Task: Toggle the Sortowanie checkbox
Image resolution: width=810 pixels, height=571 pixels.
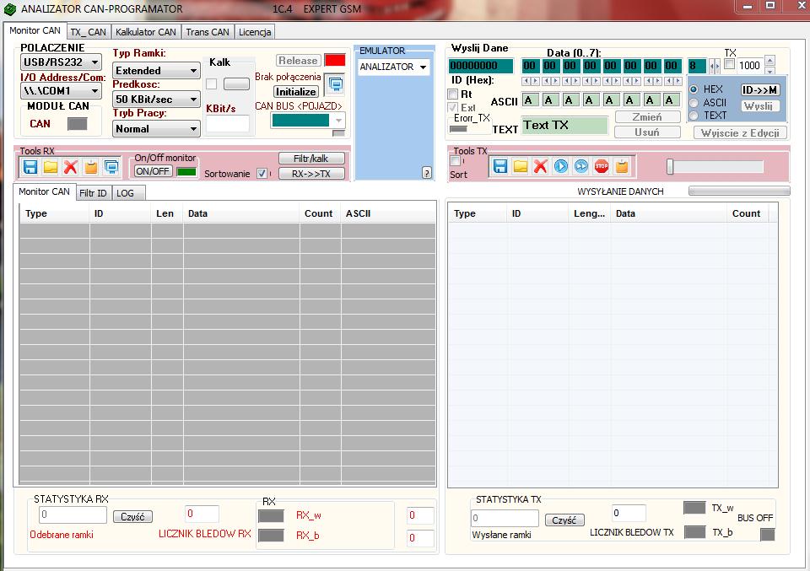Action: [262, 174]
